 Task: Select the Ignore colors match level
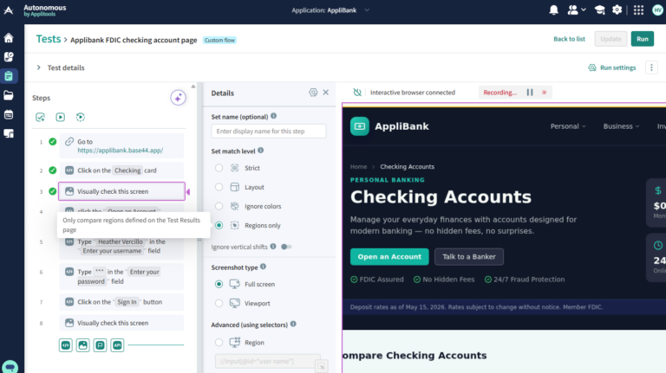tap(219, 206)
